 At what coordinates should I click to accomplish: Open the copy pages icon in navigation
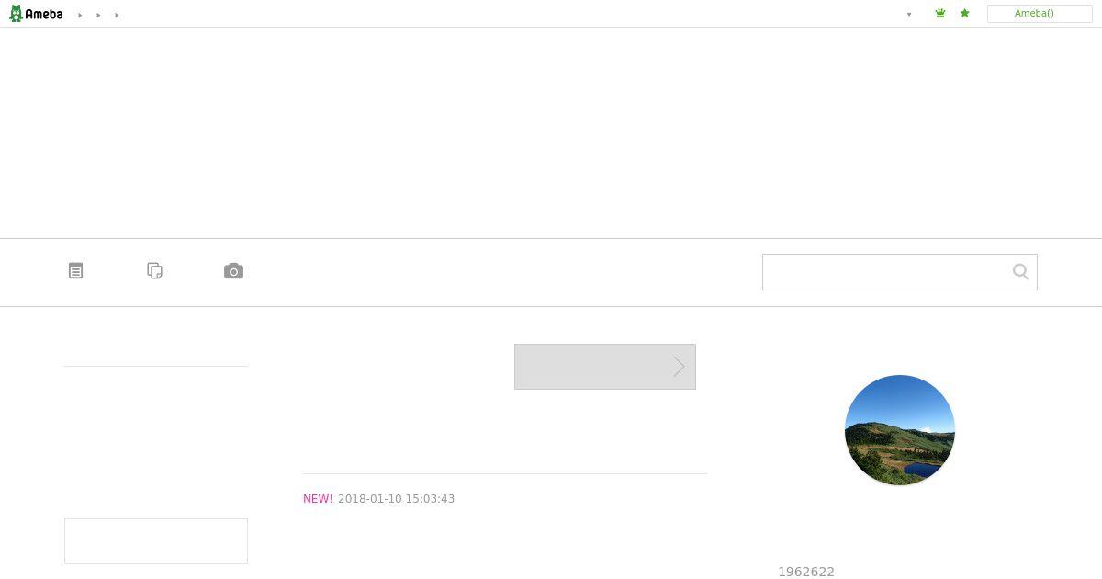(155, 271)
